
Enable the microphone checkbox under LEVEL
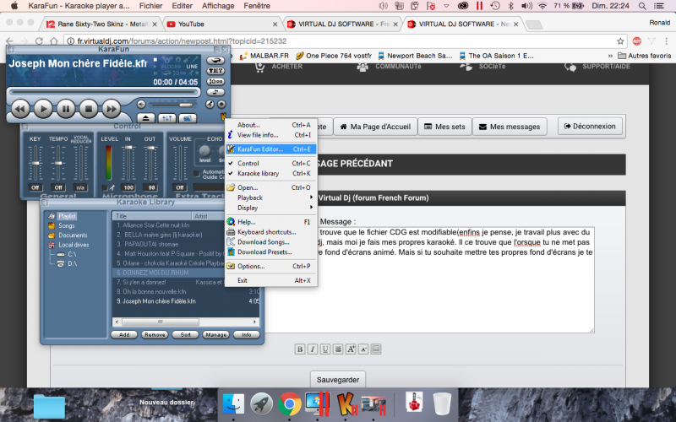click(x=105, y=187)
